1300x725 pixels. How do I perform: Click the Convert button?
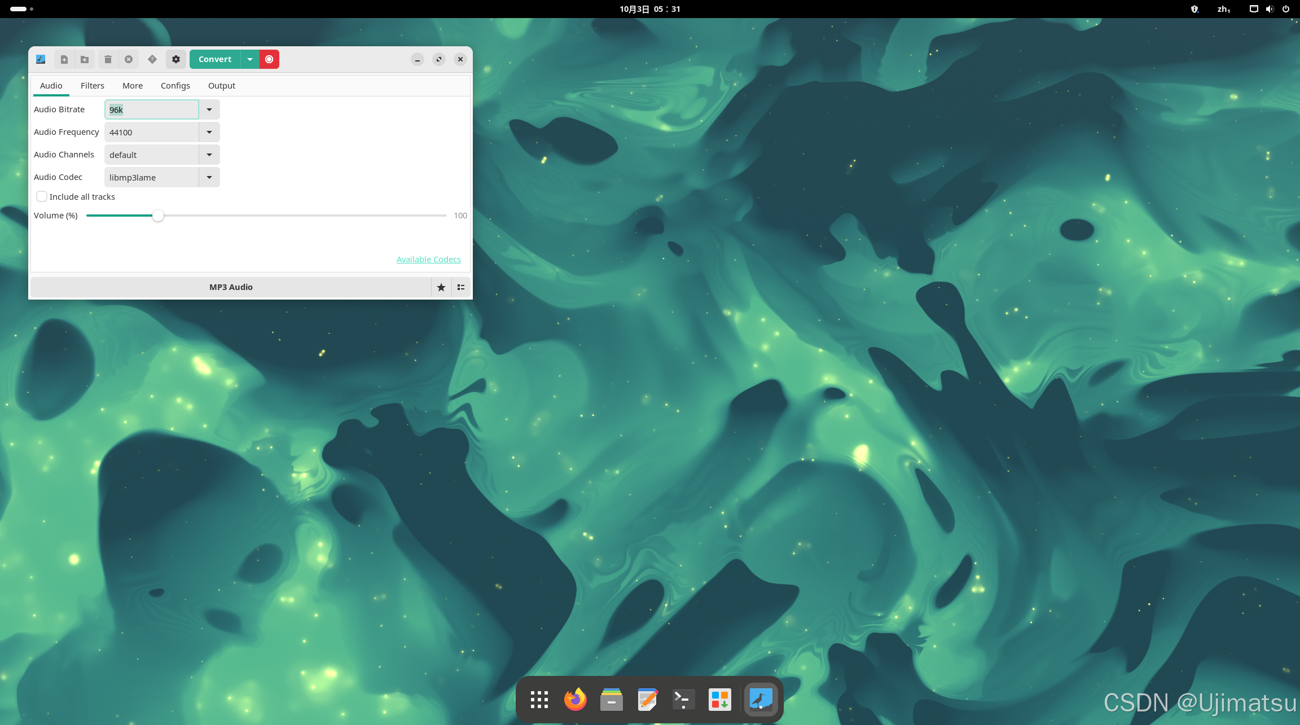(215, 59)
